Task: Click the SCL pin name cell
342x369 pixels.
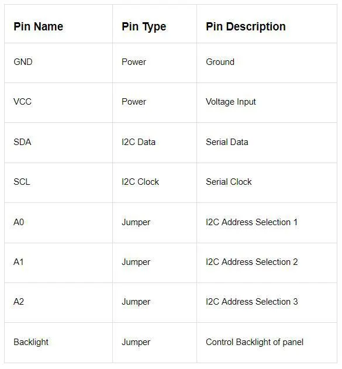Action: [x=58, y=182]
